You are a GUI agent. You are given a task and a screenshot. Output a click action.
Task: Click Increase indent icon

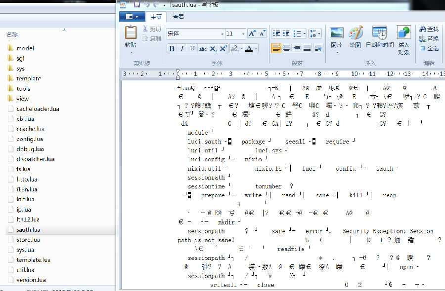click(x=286, y=34)
